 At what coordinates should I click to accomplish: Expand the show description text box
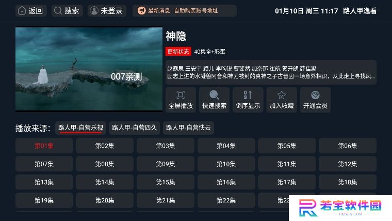point(271,72)
